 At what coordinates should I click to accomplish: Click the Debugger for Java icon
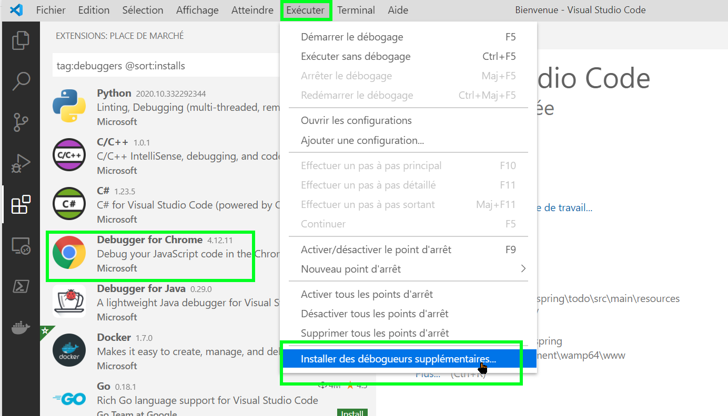click(x=69, y=302)
